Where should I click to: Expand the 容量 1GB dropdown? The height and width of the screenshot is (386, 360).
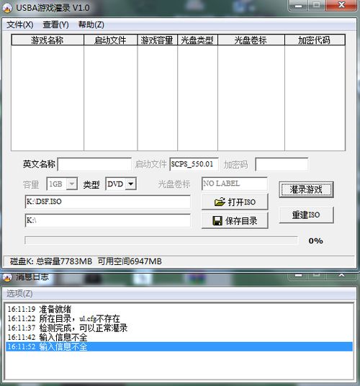pyautogui.click(x=72, y=184)
